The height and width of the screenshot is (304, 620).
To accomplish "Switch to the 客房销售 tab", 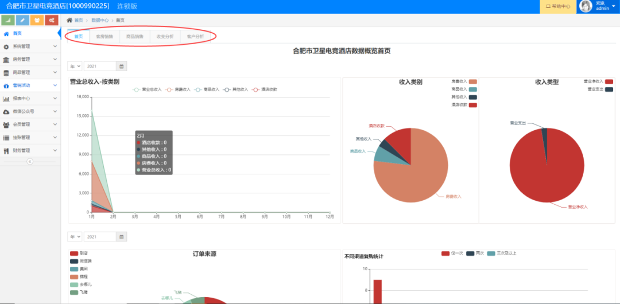I will [104, 36].
